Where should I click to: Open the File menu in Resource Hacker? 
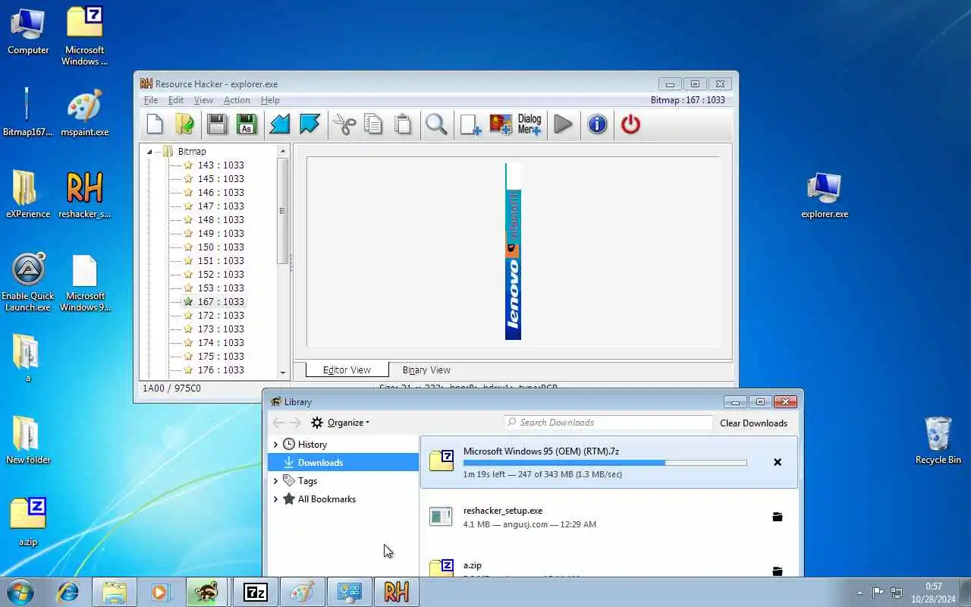(x=151, y=100)
